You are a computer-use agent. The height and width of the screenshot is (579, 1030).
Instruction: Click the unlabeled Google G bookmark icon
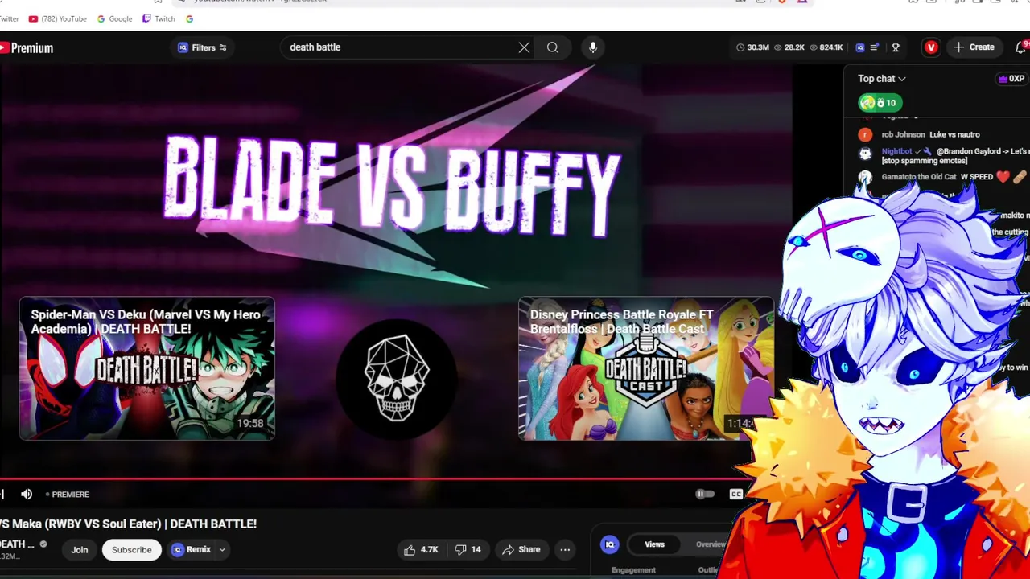tap(189, 18)
